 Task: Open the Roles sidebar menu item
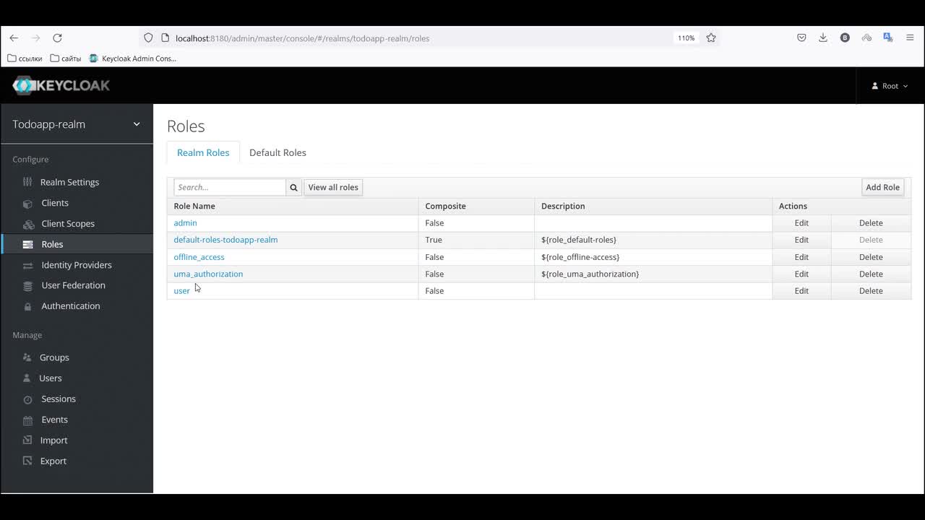coord(77,244)
